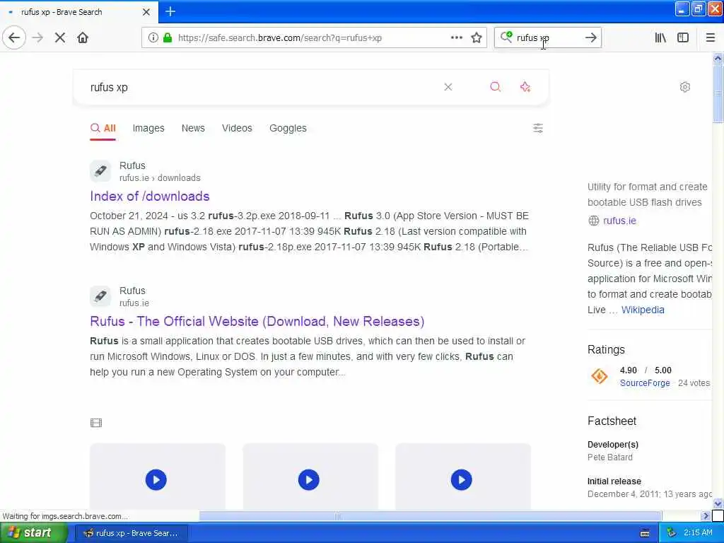Click the pink magnifier search button
The image size is (724, 543).
pyautogui.click(x=496, y=87)
